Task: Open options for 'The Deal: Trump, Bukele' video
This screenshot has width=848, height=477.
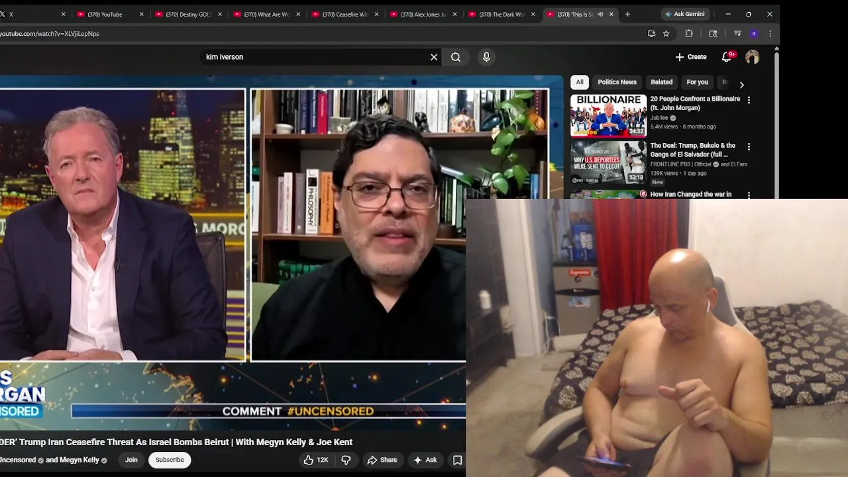Action: point(749,146)
